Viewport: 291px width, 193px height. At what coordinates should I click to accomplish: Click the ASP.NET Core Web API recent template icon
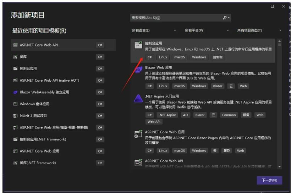[x=15, y=45]
